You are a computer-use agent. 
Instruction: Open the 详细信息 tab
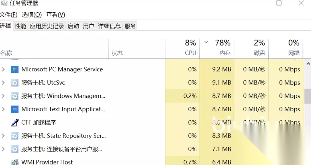(109, 26)
